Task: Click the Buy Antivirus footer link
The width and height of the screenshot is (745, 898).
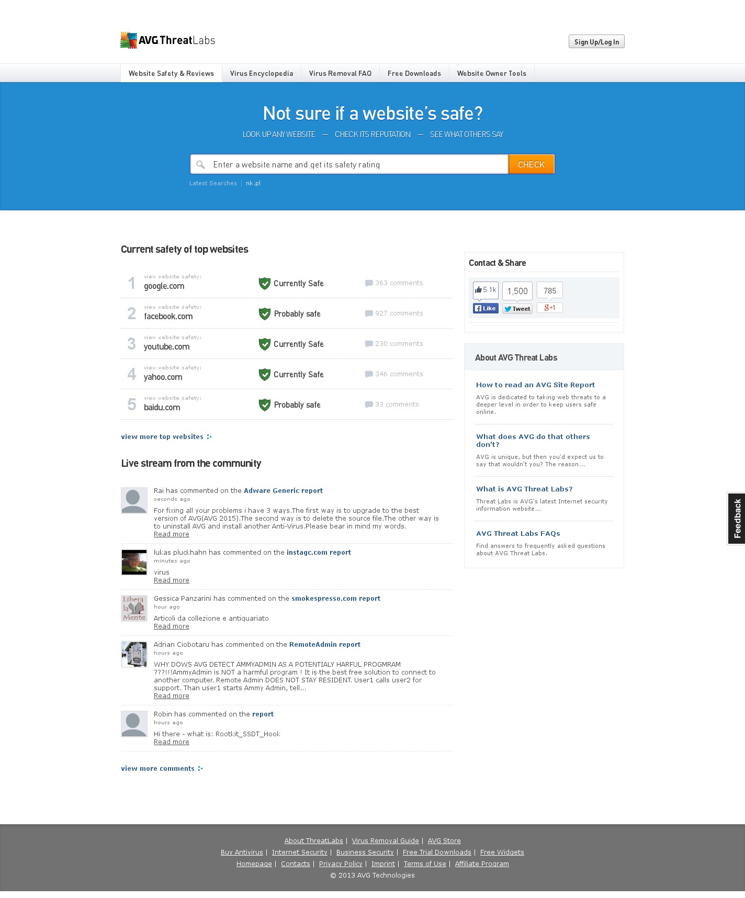Action: pyautogui.click(x=242, y=852)
